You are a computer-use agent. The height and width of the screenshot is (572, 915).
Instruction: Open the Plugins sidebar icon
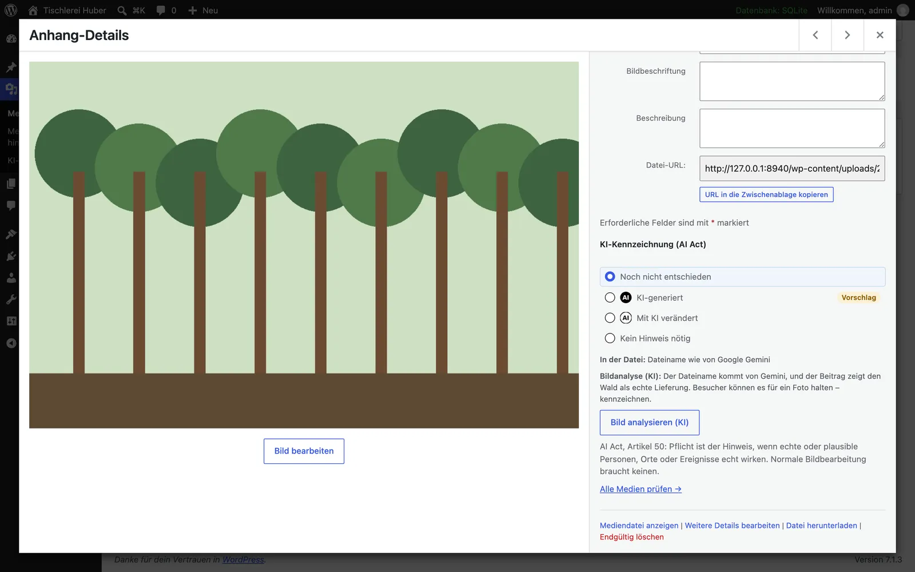(11, 256)
